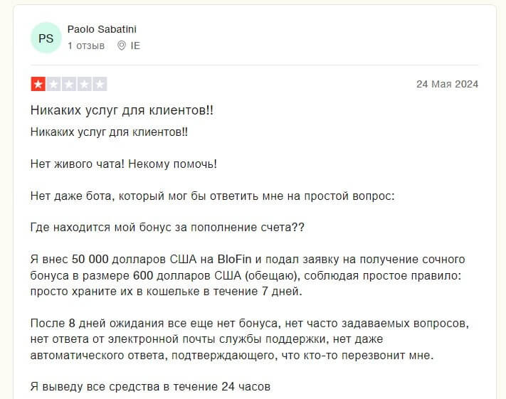Click the fourth gray rating star
Viewport: 506px width, 399px height.
click(x=85, y=84)
